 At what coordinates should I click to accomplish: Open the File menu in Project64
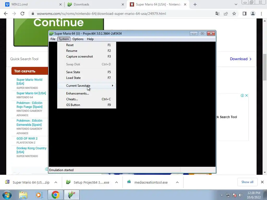click(x=53, y=39)
